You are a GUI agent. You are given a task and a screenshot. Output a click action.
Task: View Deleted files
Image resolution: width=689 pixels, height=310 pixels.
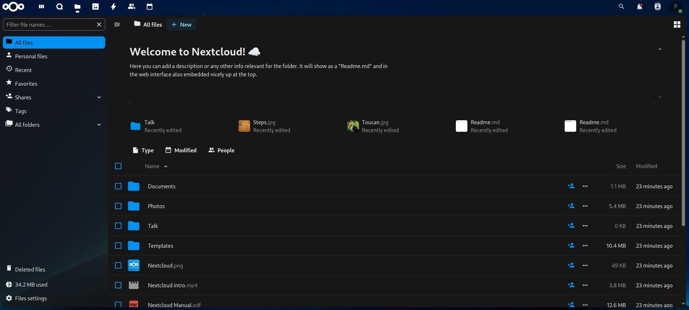(x=54, y=269)
